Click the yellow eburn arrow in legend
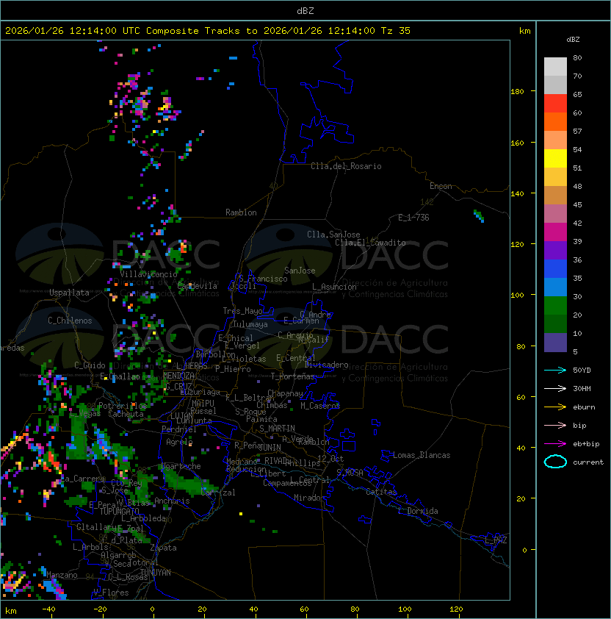The image size is (611, 619). tap(555, 407)
